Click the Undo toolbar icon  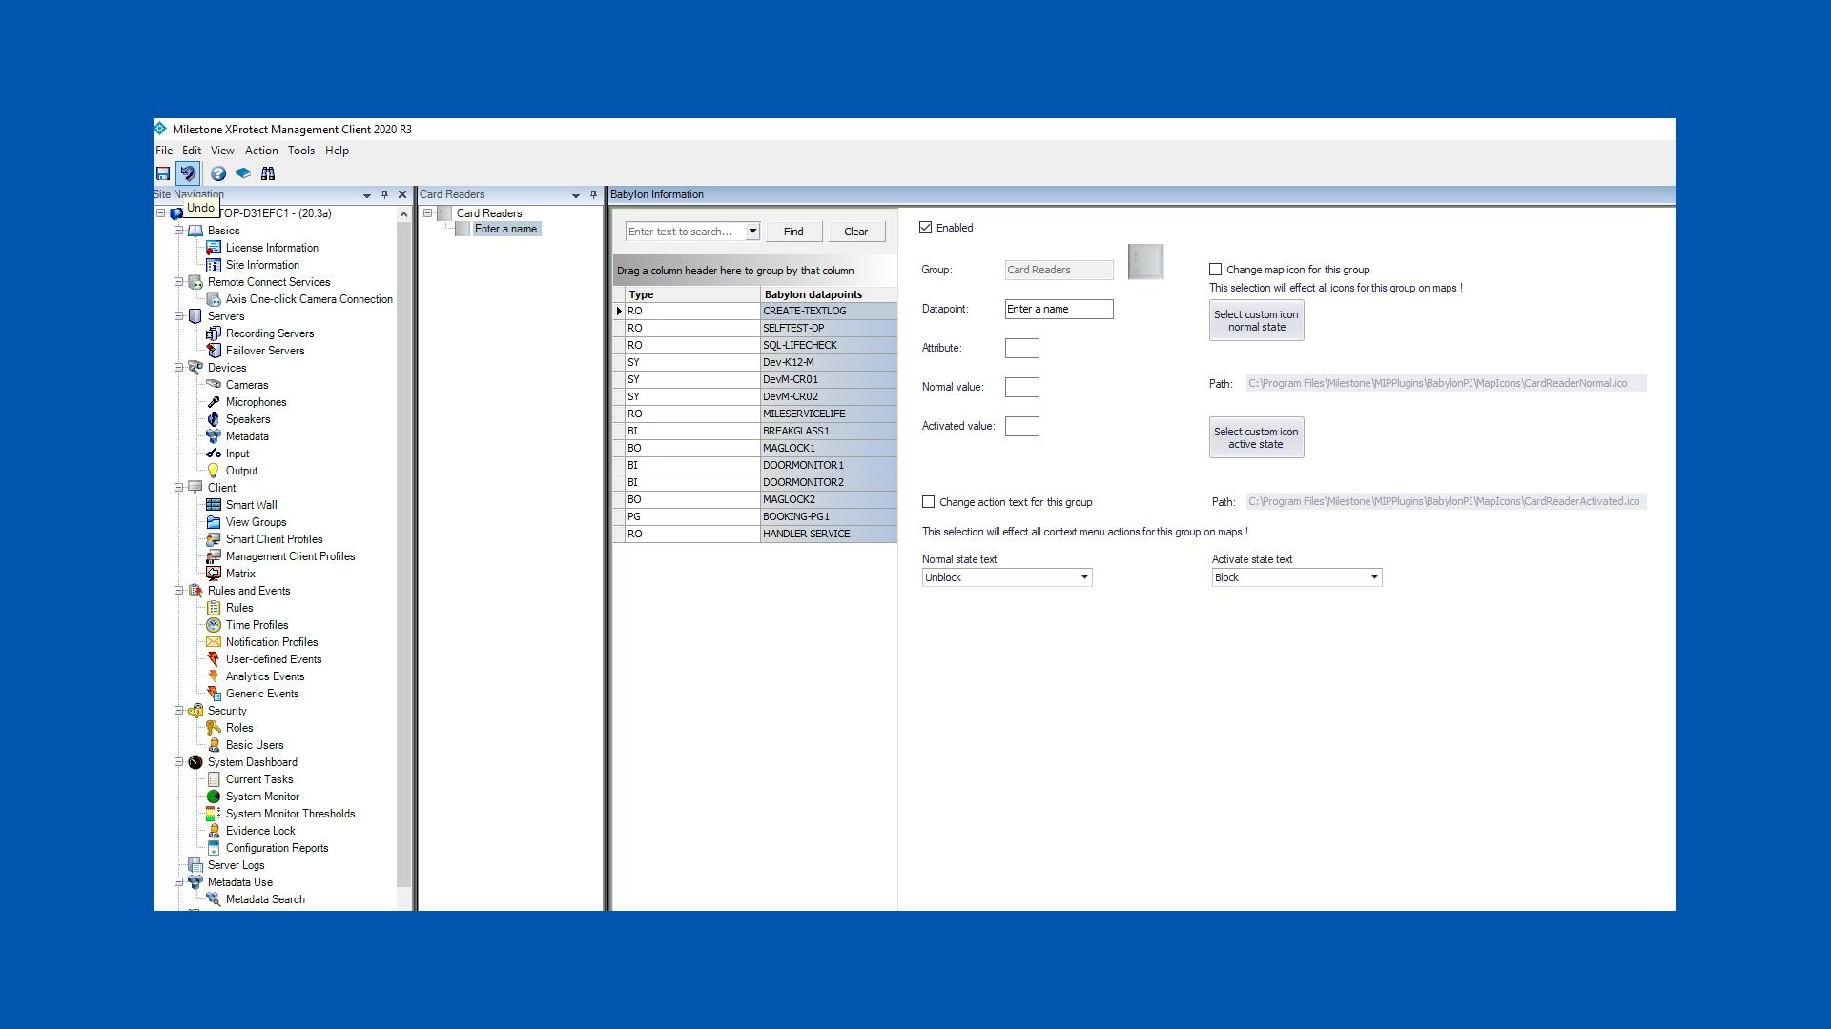click(x=188, y=173)
